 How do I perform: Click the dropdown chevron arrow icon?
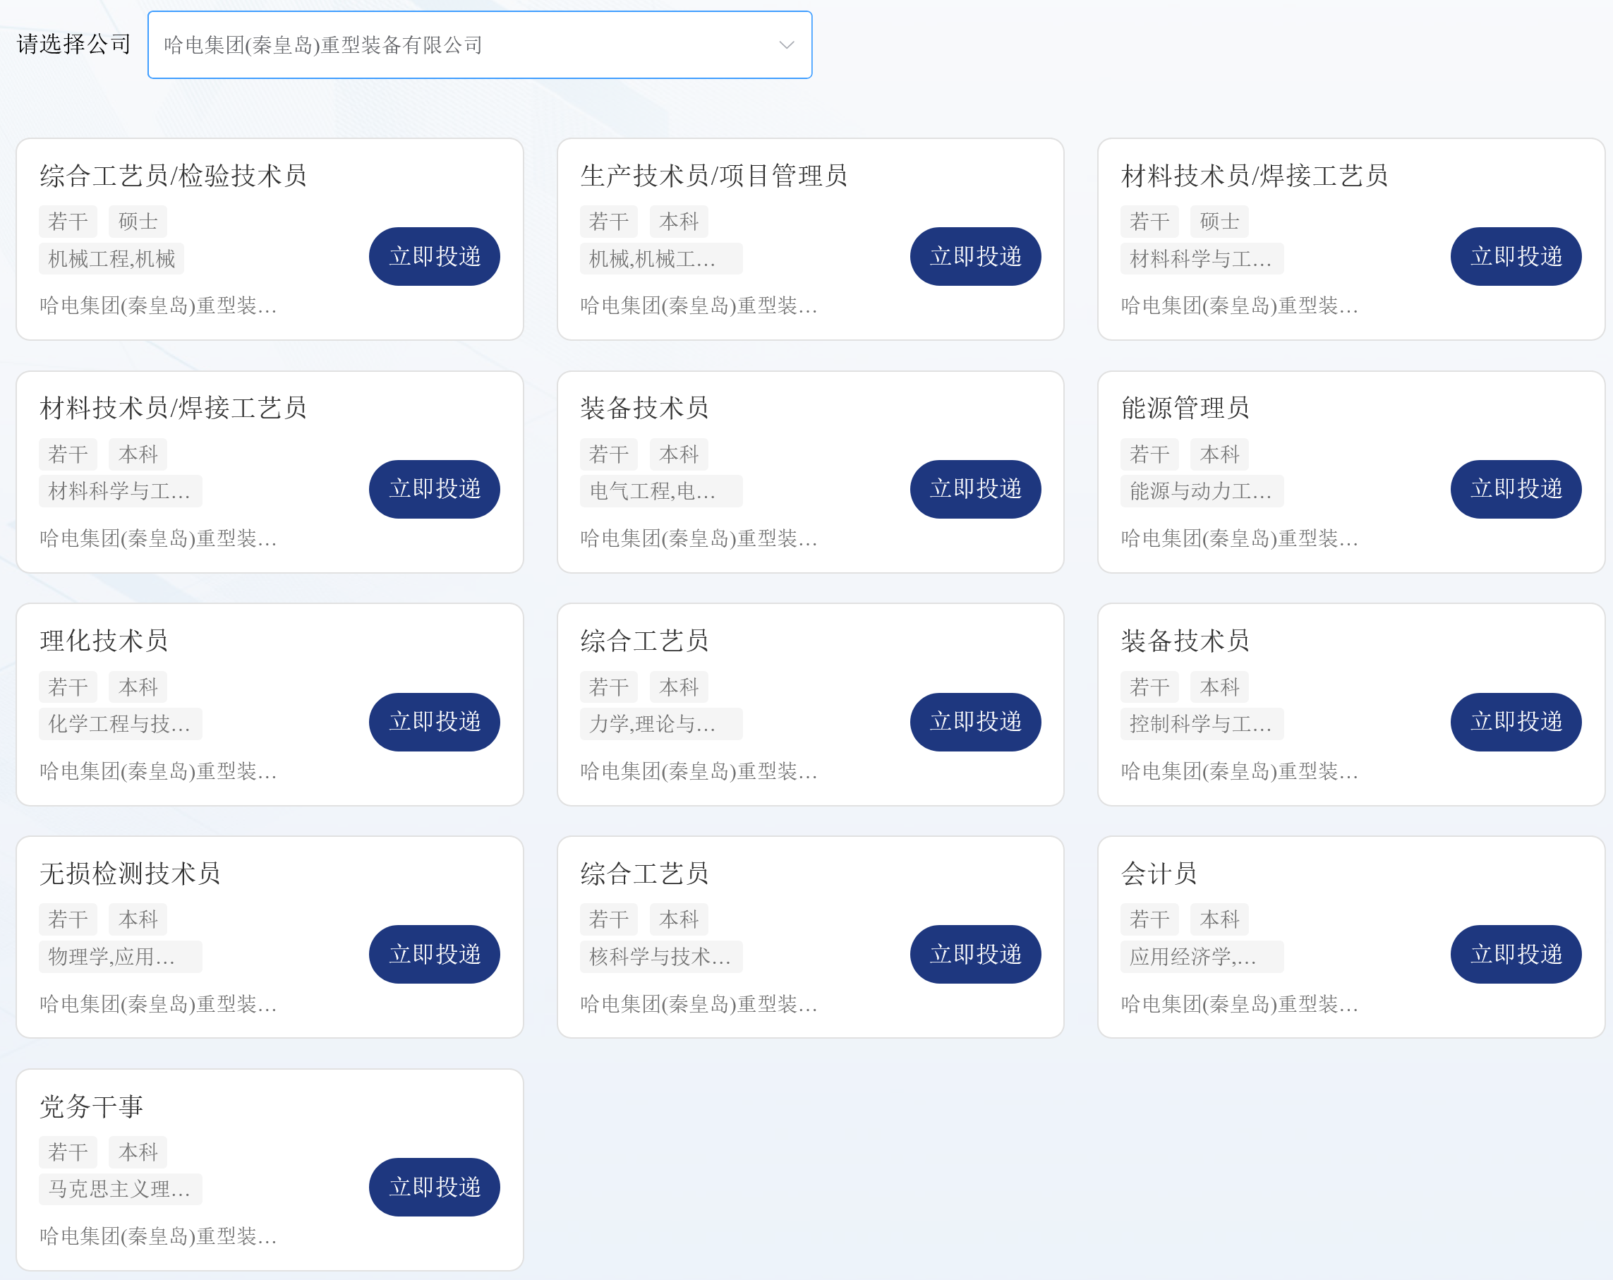pos(786,45)
